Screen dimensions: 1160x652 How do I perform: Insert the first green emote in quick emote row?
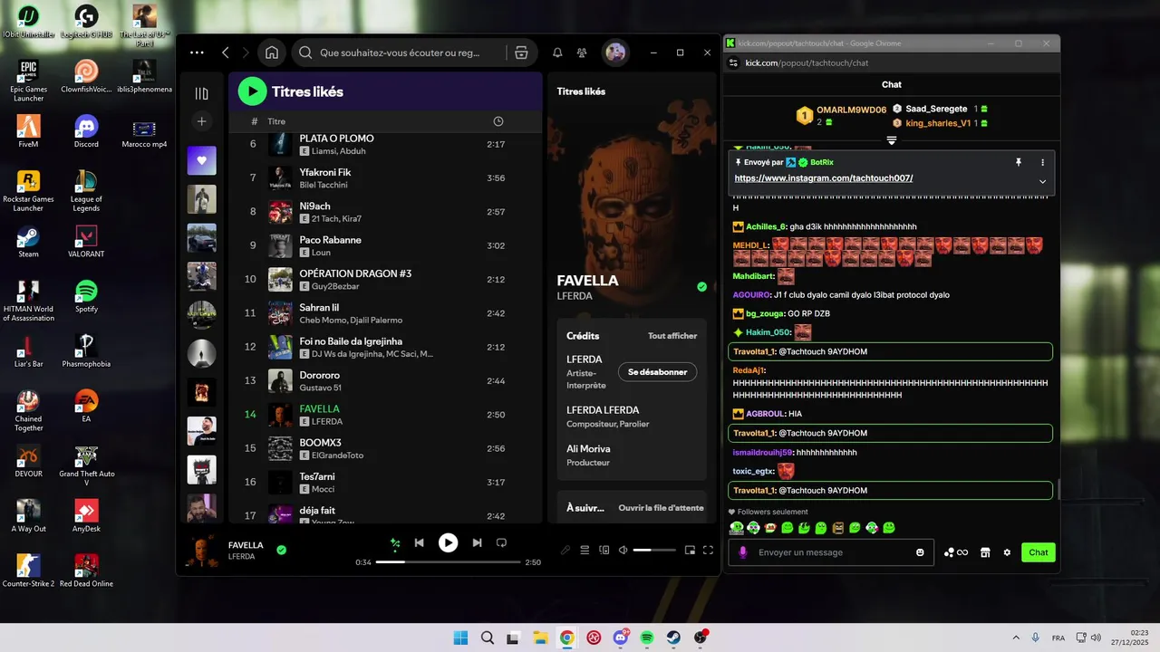(738, 528)
